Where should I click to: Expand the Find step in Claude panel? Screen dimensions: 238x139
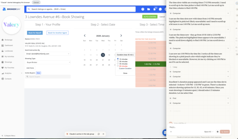coord(199,98)
